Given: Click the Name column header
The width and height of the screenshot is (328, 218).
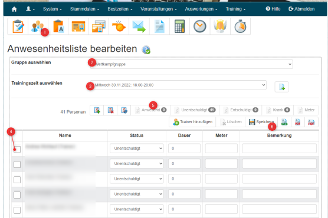Looking at the screenshot, I should (65, 136).
